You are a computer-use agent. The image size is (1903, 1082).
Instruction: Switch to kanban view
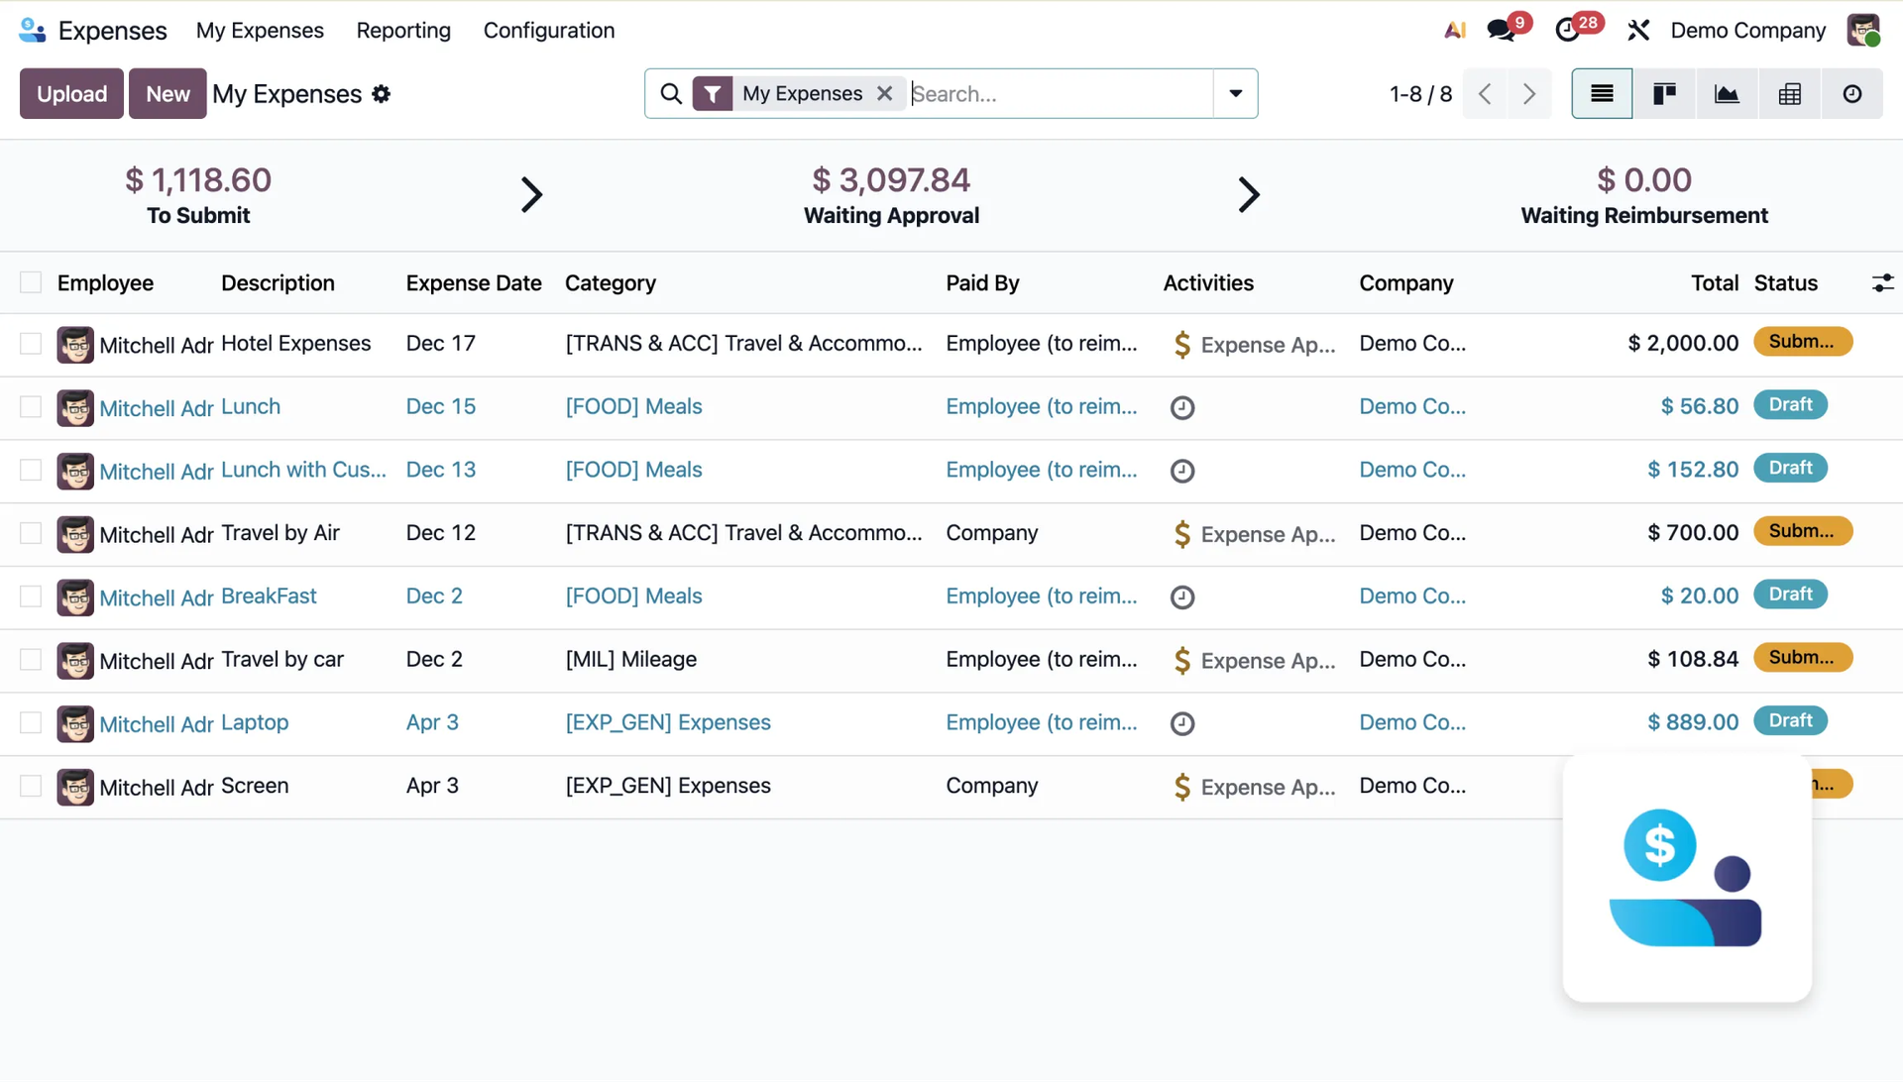(1664, 94)
